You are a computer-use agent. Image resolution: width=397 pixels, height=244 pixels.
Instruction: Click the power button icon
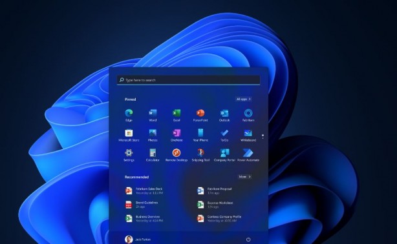(248, 239)
